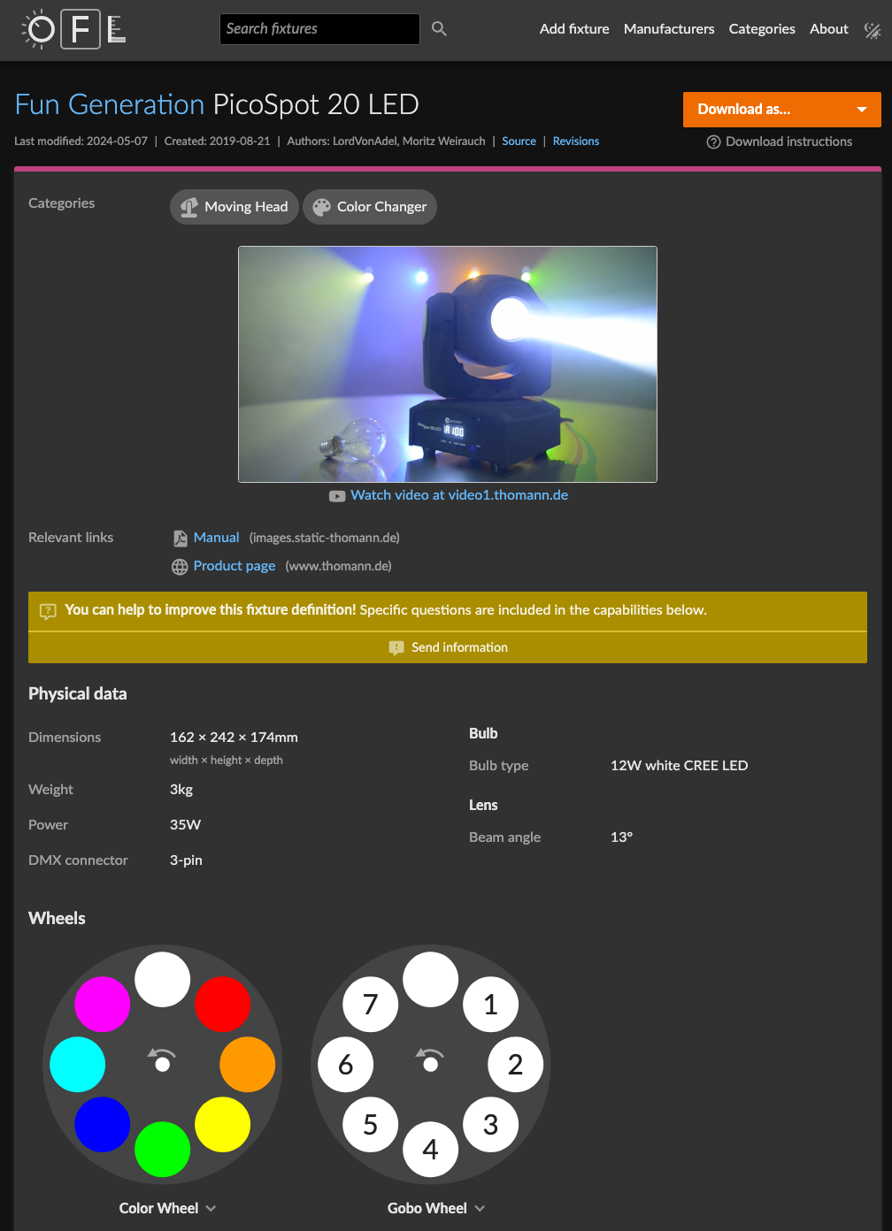
Task: Open the Add fixture menu item
Action: (574, 29)
